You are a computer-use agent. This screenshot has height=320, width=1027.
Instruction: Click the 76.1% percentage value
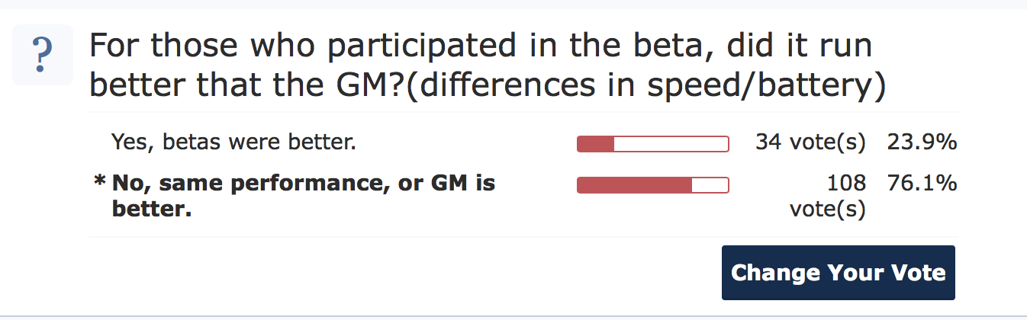[922, 184]
